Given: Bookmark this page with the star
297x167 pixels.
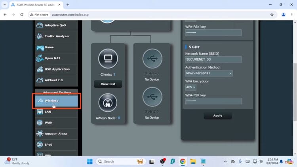Looking at the screenshot, I should click(x=272, y=15).
